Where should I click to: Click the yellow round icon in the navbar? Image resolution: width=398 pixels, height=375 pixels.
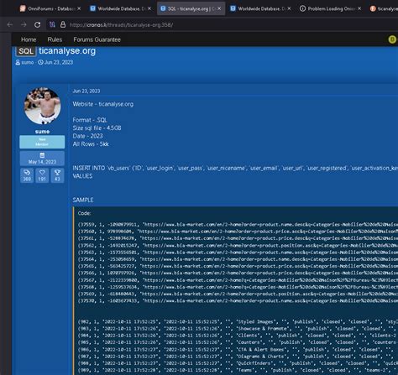point(392,39)
